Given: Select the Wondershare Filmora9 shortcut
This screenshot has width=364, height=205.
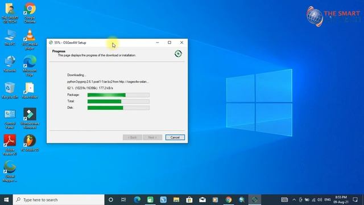Looking at the screenshot, I should click(x=30, y=118).
